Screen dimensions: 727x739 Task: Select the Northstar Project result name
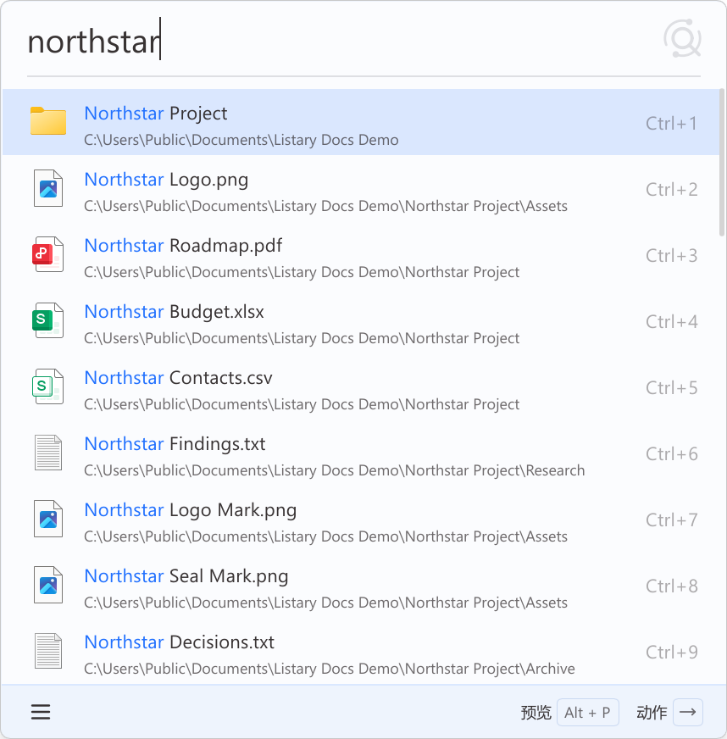(x=155, y=113)
